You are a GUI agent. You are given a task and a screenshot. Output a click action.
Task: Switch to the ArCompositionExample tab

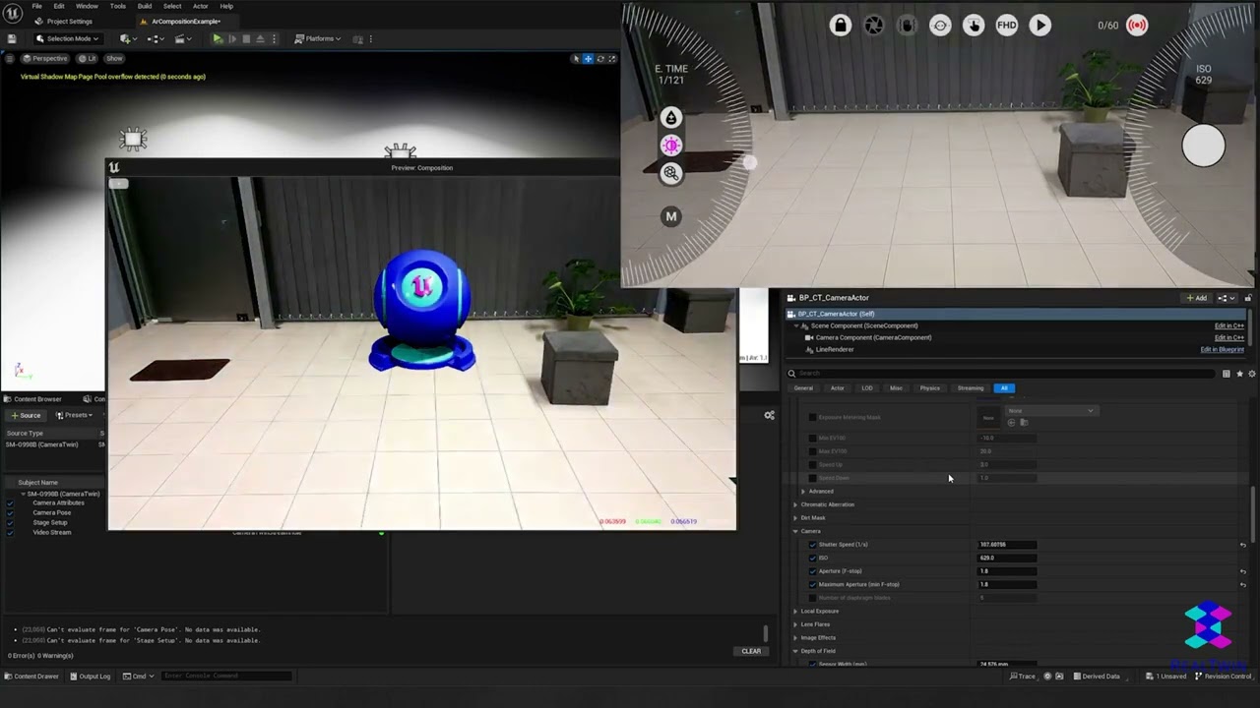tap(185, 21)
